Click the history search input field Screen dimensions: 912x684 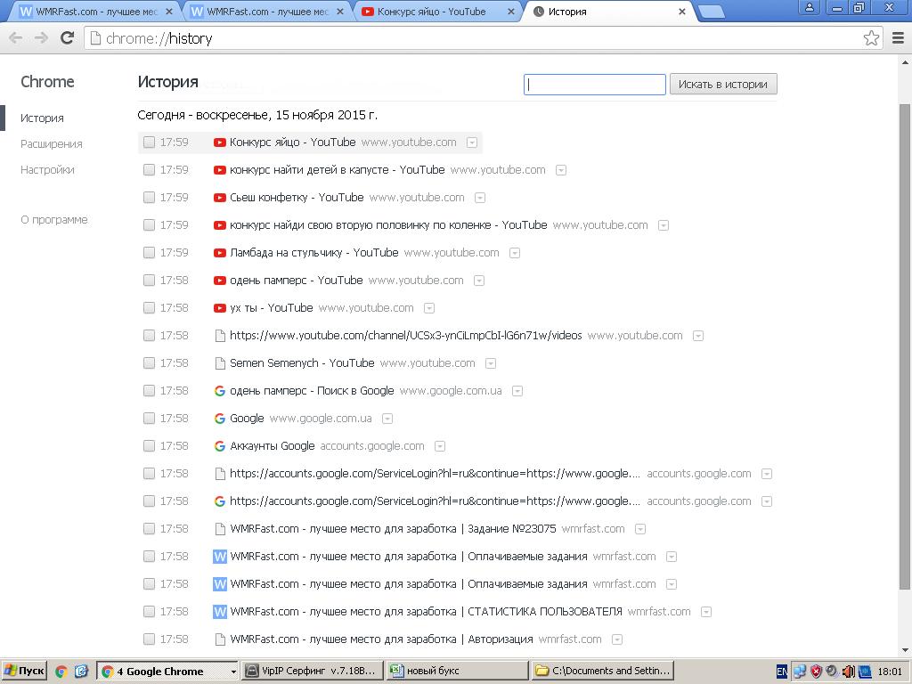tap(594, 85)
